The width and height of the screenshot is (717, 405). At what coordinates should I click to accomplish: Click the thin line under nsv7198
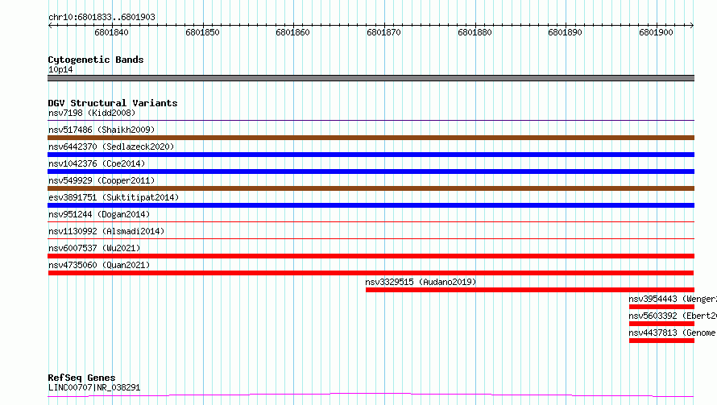point(371,121)
